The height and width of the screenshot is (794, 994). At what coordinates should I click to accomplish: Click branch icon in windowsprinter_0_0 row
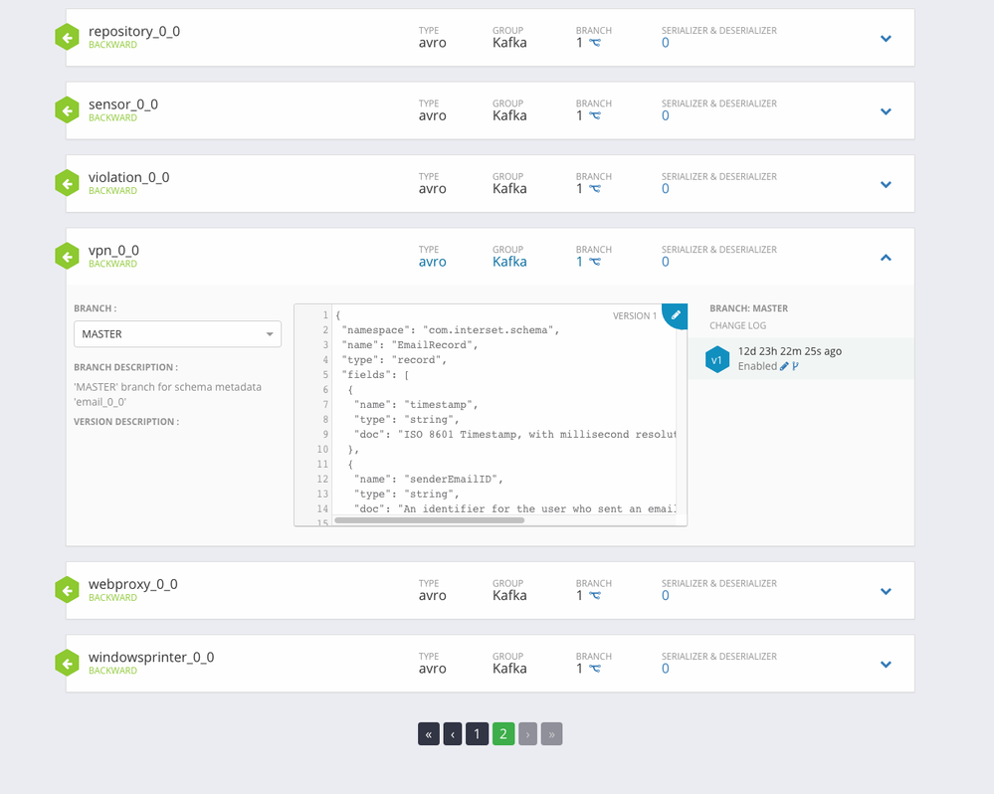[595, 669]
